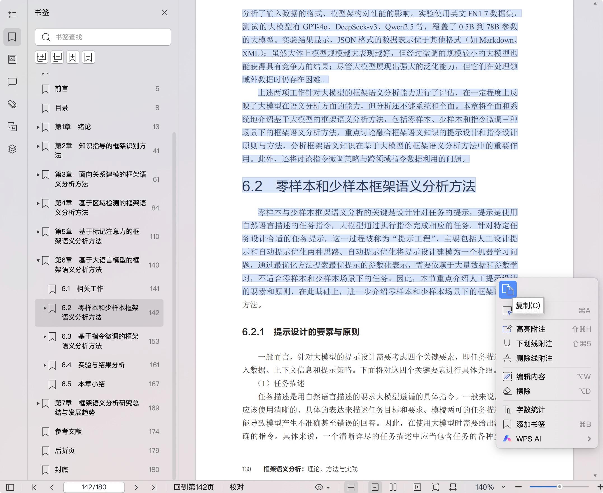
Task: Expand 6.4 实验与结果分析 bookmark
Action: [45, 365]
